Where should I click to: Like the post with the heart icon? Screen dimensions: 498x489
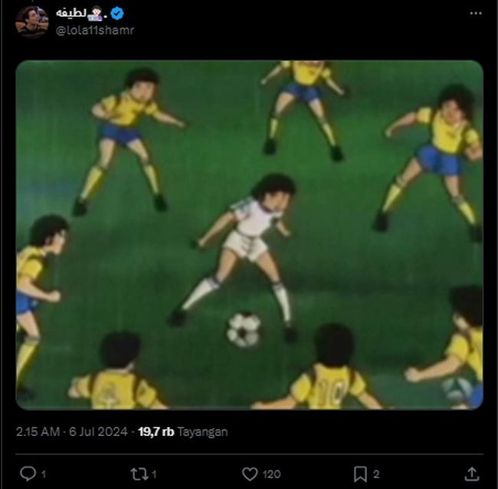click(250, 474)
